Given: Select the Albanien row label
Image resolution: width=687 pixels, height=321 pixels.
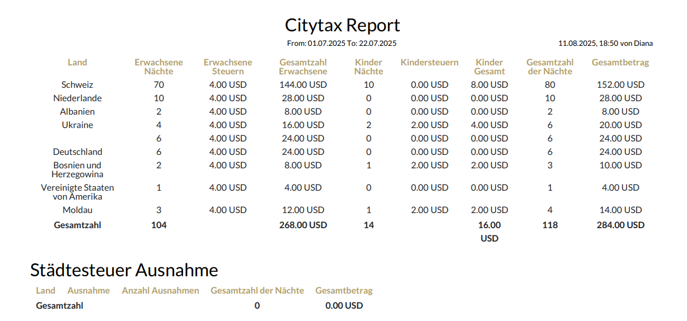Looking at the screenshot, I should coord(77,112).
